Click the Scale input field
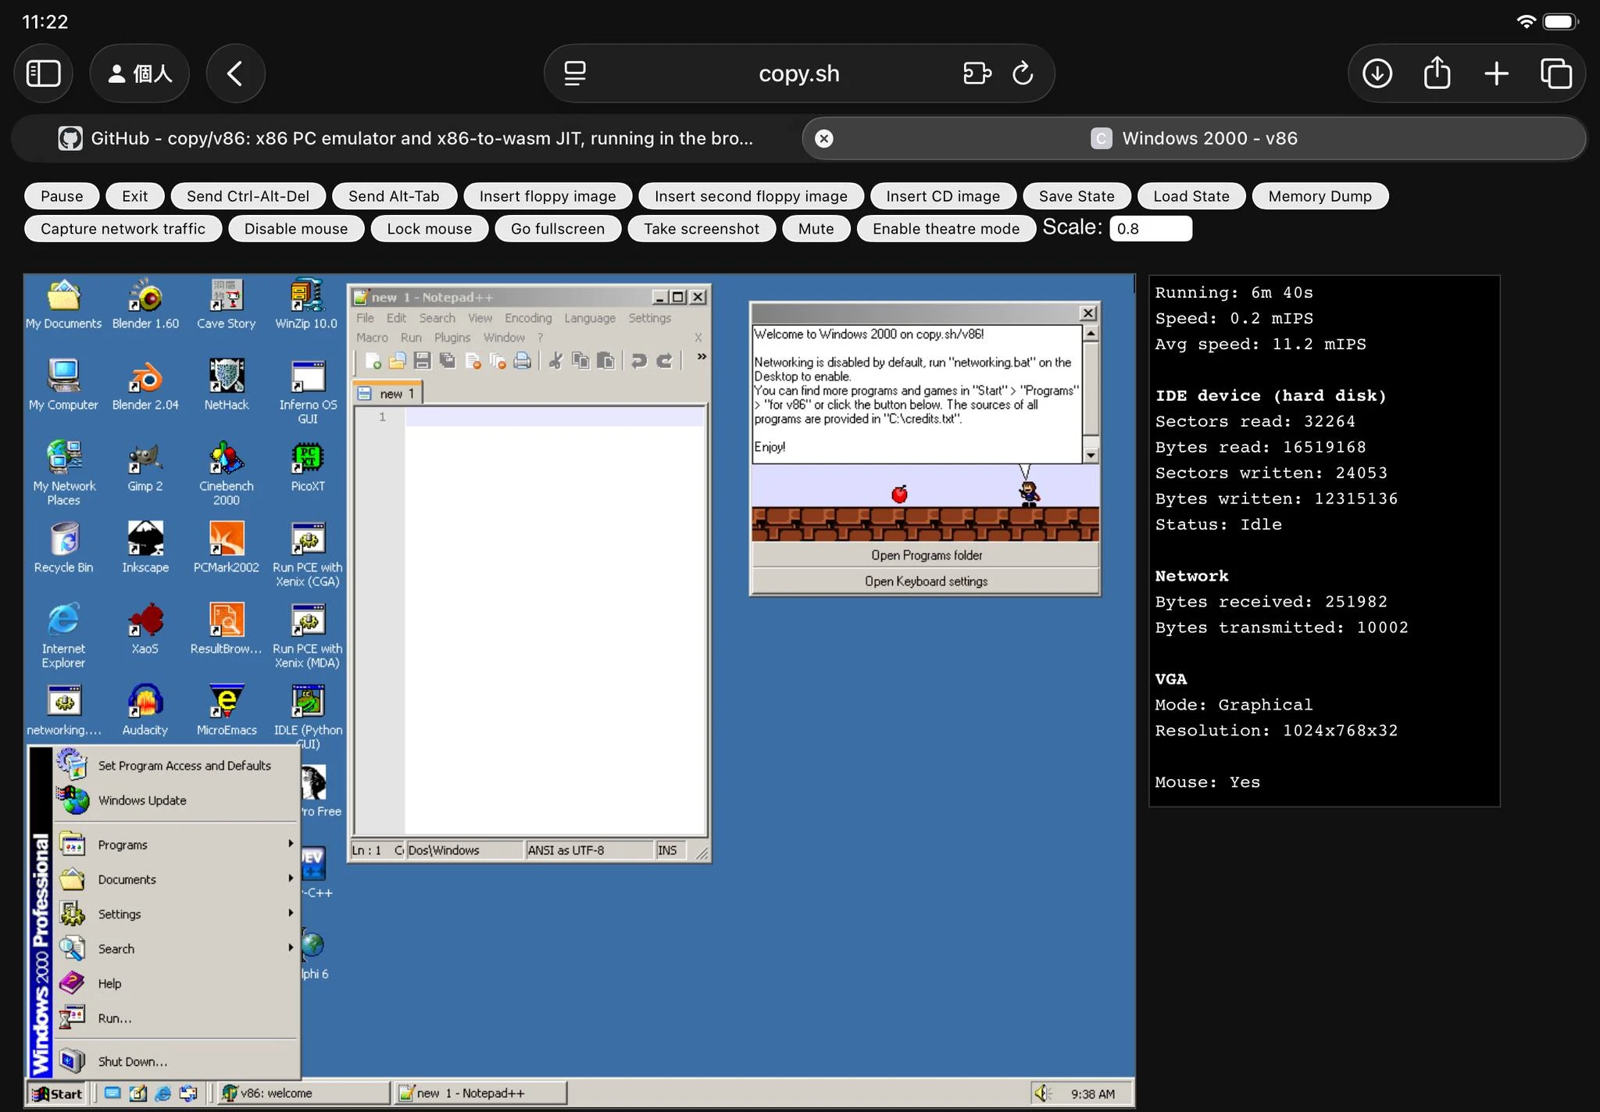The height and width of the screenshot is (1112, 1600). tap(1150, 229)
